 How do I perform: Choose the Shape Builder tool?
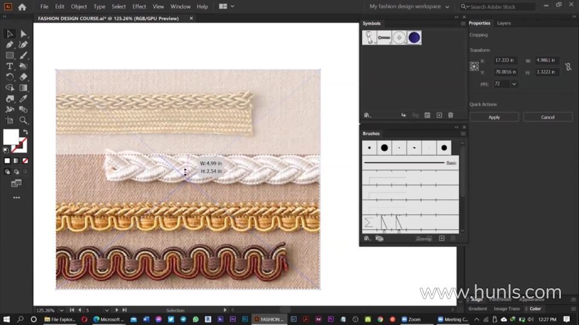(10, 88)
